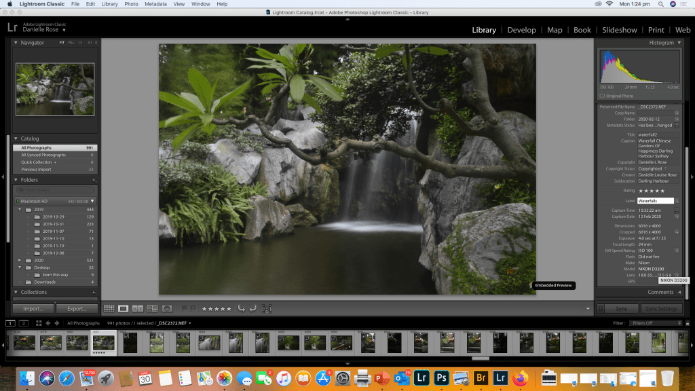Open People view face icon
Viewport: 695px width, 391px height.
[167, 309]
